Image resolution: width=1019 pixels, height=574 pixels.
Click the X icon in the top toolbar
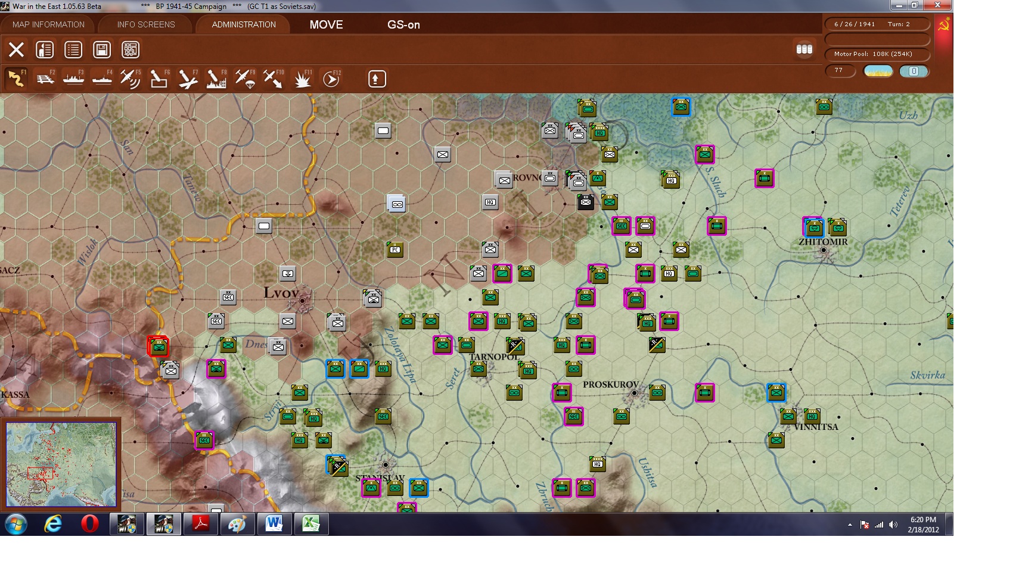(16, 49)
